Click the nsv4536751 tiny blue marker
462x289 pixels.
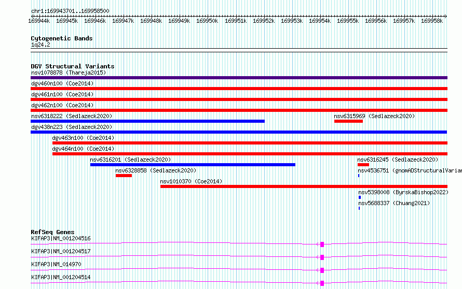coord(359,176)
